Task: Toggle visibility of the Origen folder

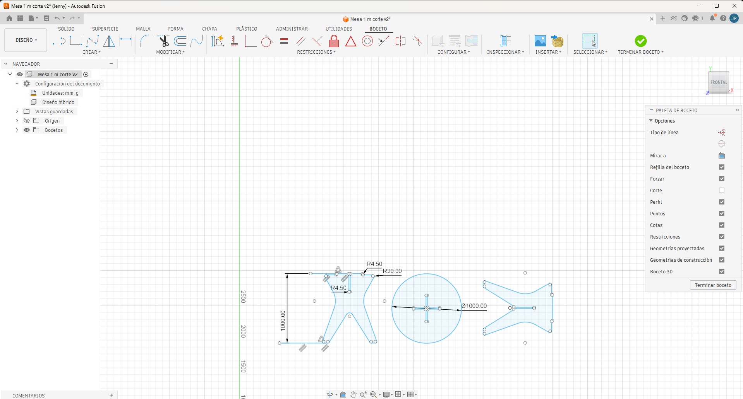Action: (27, 121)
